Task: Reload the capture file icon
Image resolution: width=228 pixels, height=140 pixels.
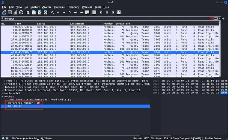Action: [x=46, y=12]
